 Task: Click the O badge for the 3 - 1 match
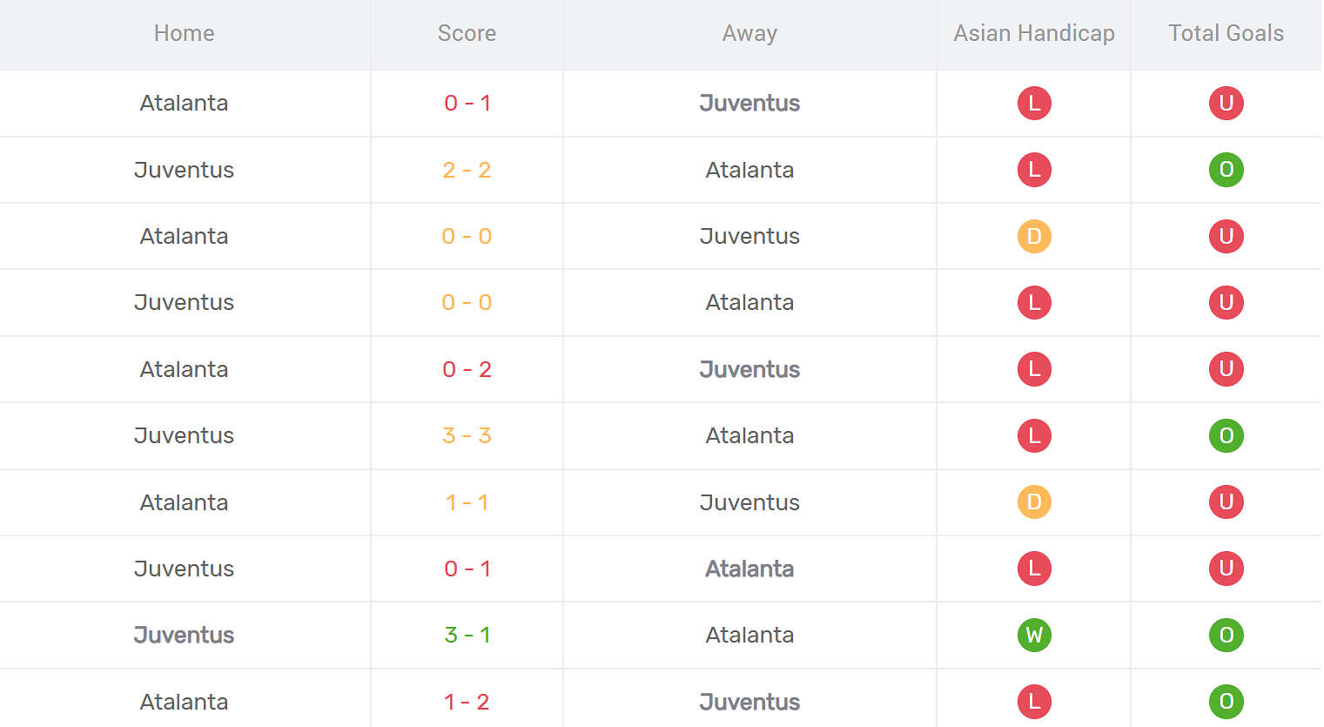tap(1226, 635)
